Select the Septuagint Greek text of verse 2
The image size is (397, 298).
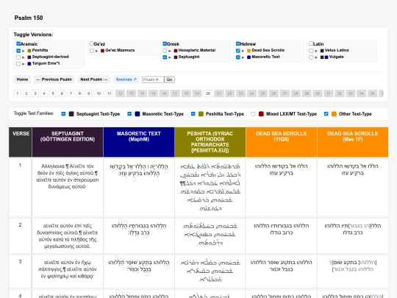point(68,236)
